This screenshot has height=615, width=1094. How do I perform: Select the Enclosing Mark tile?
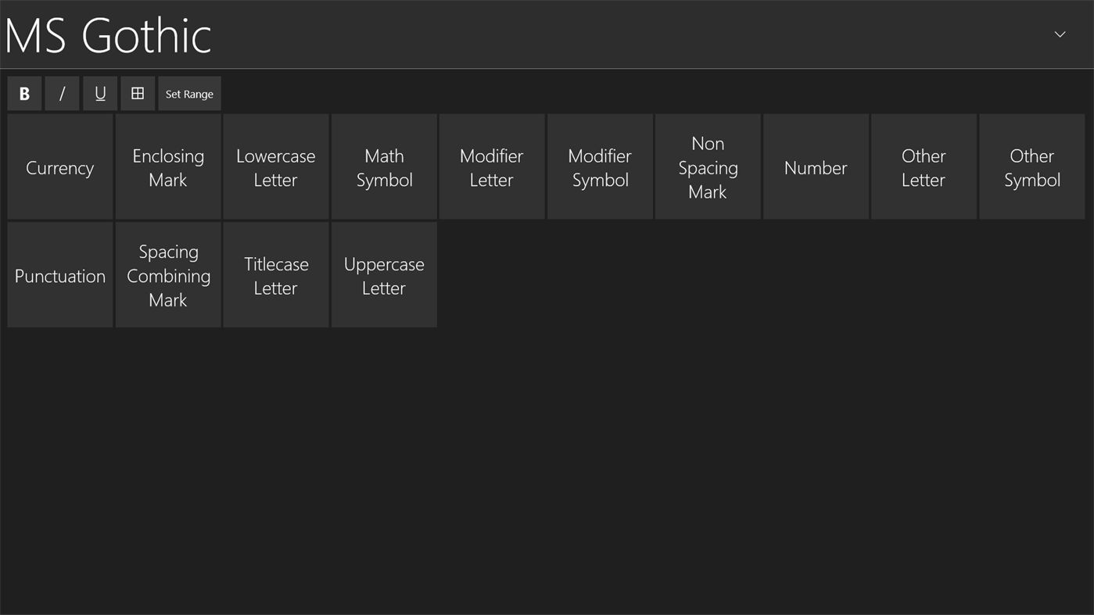pyautogui.click(x=168, y=167)
